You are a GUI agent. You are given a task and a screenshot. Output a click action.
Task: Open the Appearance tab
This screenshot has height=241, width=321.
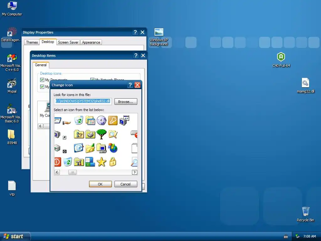pos(91,42)
